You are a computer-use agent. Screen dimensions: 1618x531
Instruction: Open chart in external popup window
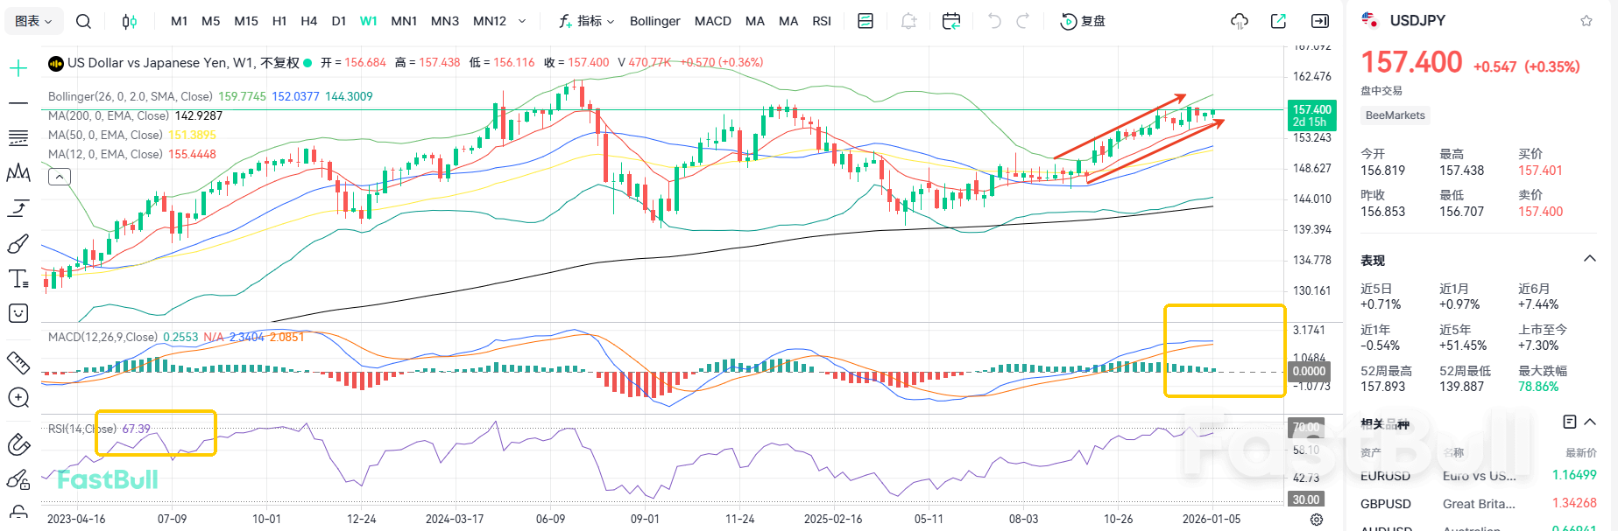(1278, 21)
